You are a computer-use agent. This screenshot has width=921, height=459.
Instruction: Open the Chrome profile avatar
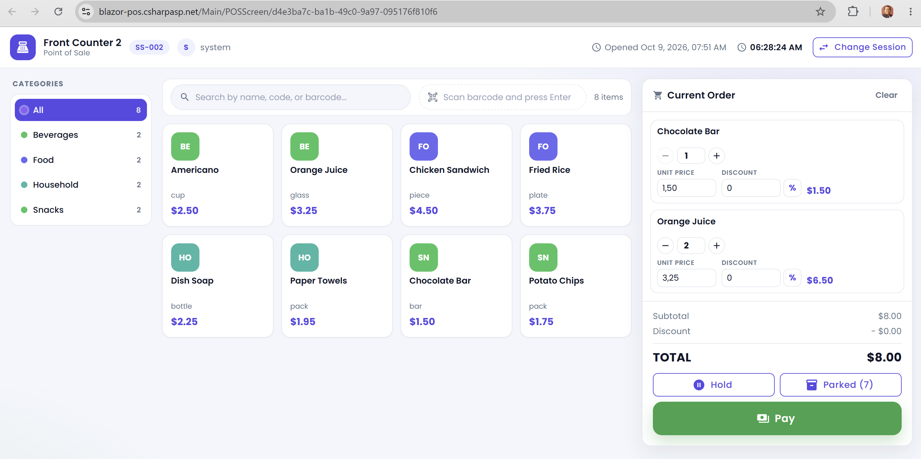(x=887, y=12)
